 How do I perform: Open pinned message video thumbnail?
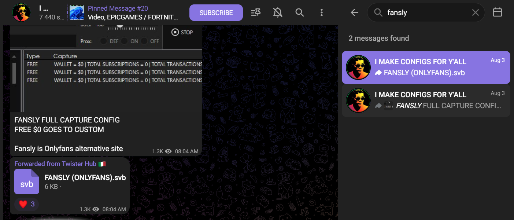point(77,13)
